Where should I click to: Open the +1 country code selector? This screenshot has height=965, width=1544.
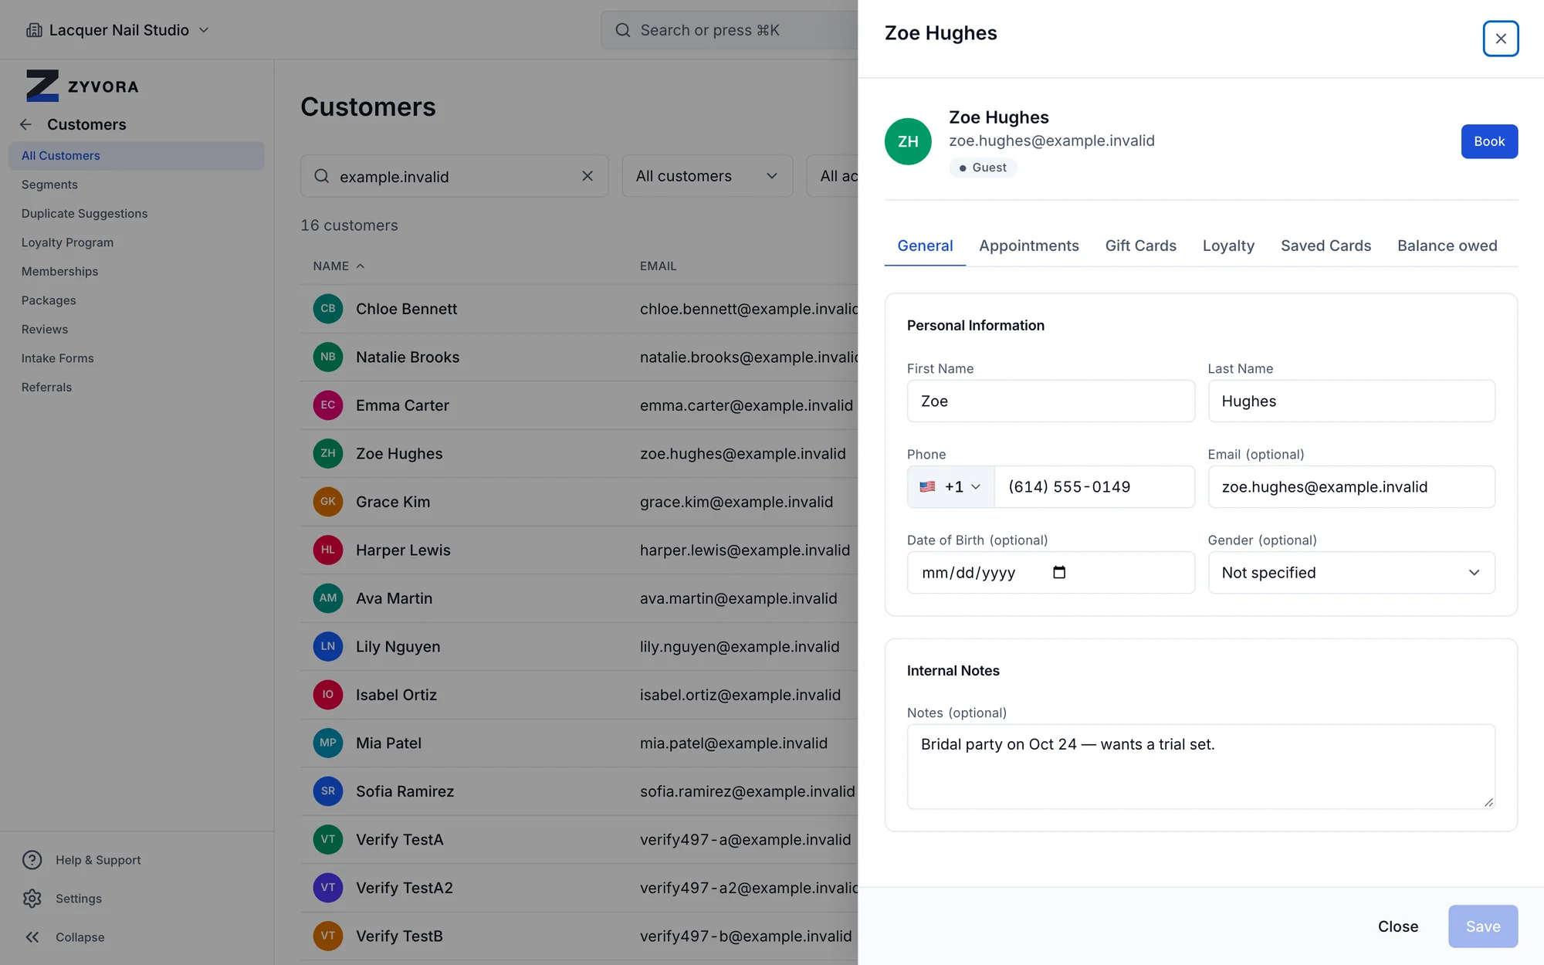coord(950,486)
